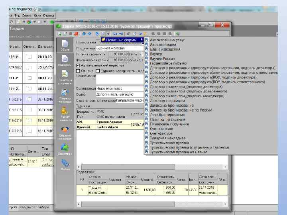Select Платежное поручение print form
The height and width of the screenshot is (215, 287).
tap(169, 124)
